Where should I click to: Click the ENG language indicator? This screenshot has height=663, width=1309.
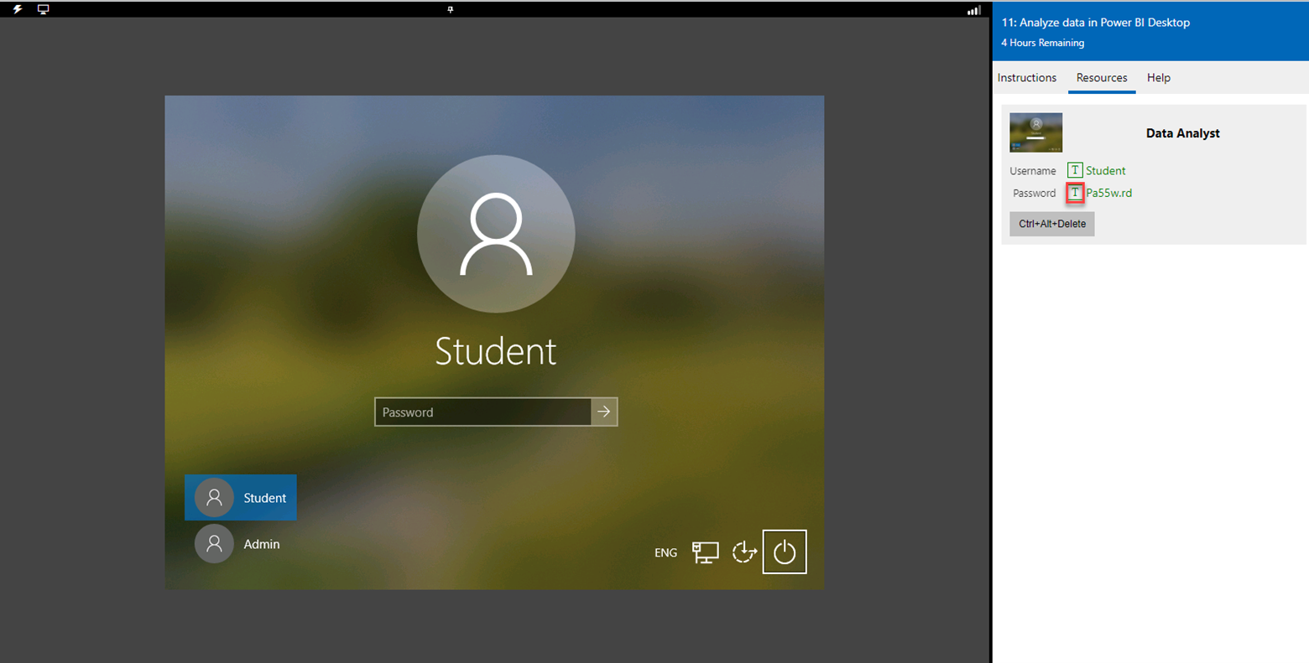click(x=665, y=552)
